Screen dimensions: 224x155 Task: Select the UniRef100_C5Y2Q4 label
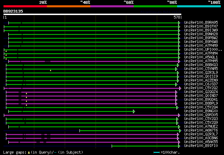(x=201, y=107)
